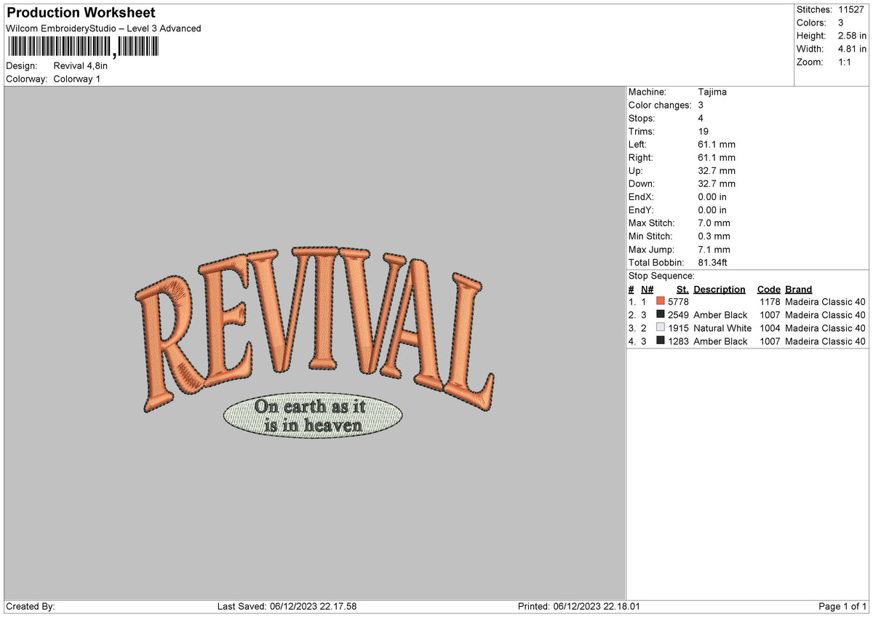Select the orange thread chip for stop 1
The width and height of the screenshot is (873, 617).
[660, 301]
